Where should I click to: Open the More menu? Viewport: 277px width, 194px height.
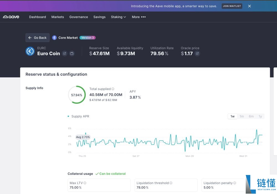click(x=139, y=17)
